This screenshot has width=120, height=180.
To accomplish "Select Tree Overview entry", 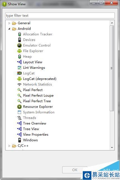I will pos(34,123).
